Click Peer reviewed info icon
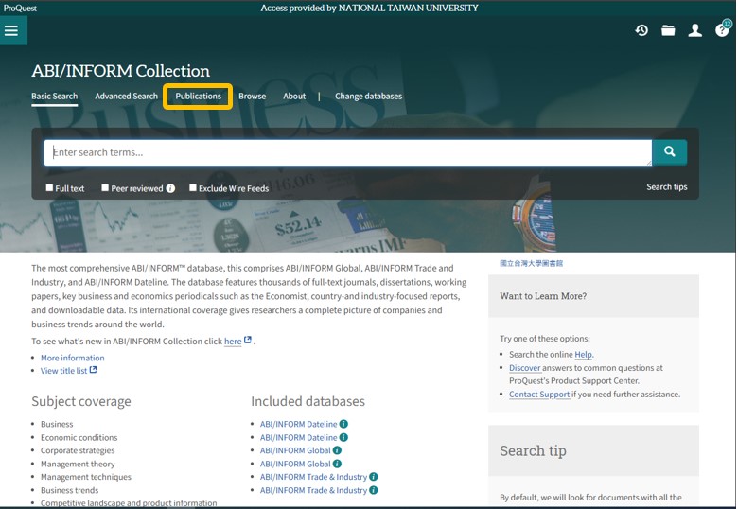738x509 pixels. coord(171,188)
